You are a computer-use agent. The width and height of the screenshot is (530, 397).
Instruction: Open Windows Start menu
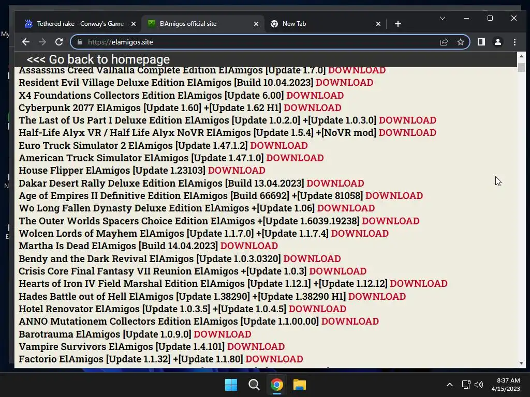231,385
